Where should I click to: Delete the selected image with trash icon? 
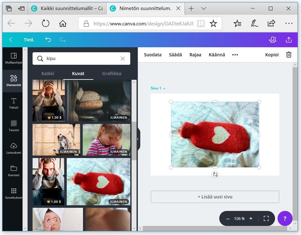coord(289,55)
